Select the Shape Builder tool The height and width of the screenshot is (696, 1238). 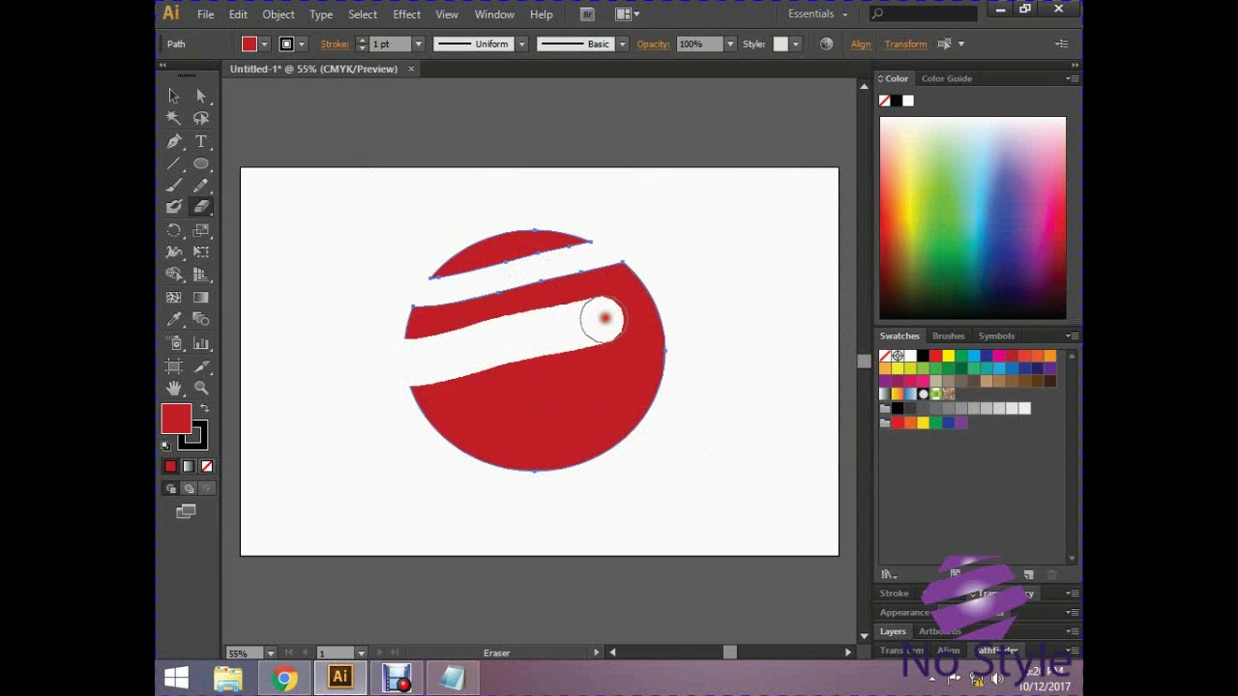[x=174, y=275]
